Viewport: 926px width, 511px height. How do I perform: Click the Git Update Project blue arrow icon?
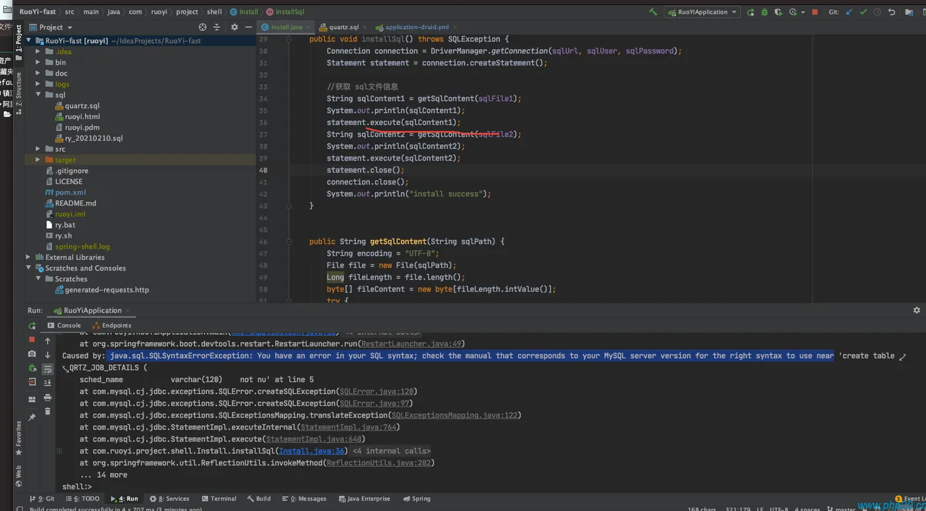pos(849,12)
